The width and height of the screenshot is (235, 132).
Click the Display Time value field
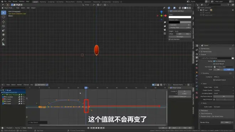[180, 27]
